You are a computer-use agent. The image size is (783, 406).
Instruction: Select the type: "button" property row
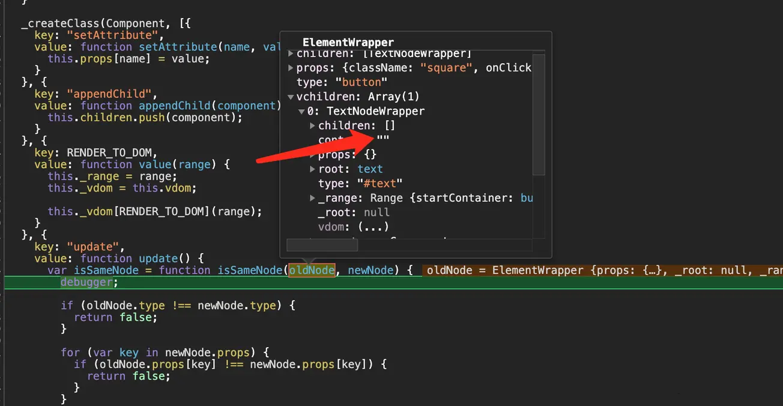pos(342,82)
